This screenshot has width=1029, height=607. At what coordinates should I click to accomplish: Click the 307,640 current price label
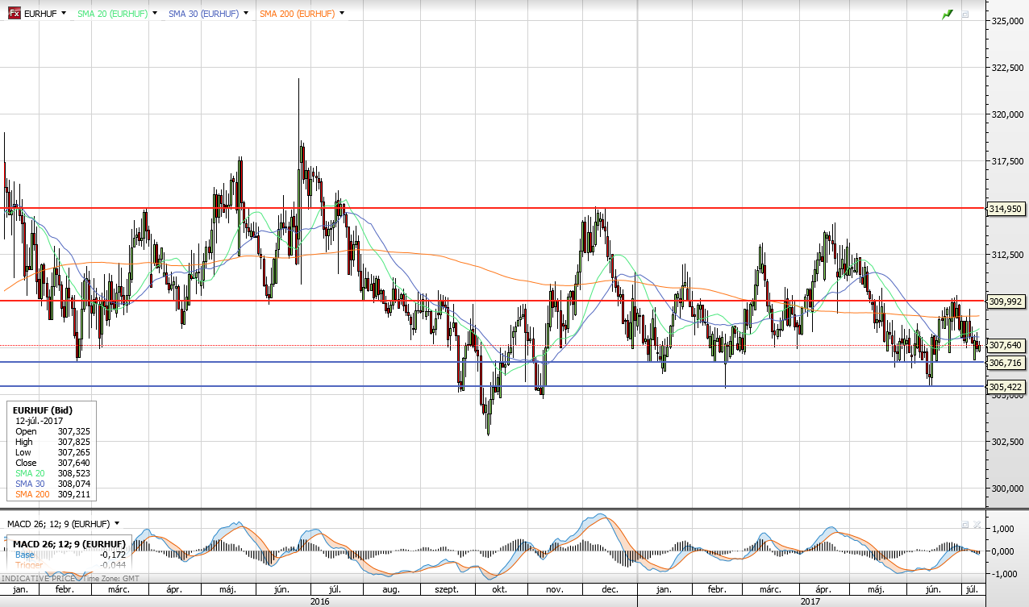tap(1006, 346)
